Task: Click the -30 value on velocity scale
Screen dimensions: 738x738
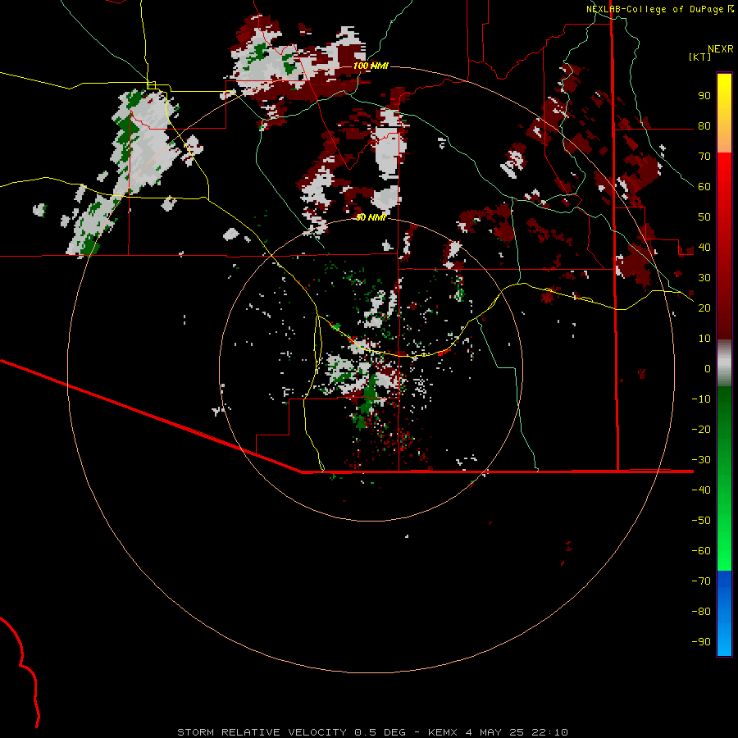Action: point(701,460)
